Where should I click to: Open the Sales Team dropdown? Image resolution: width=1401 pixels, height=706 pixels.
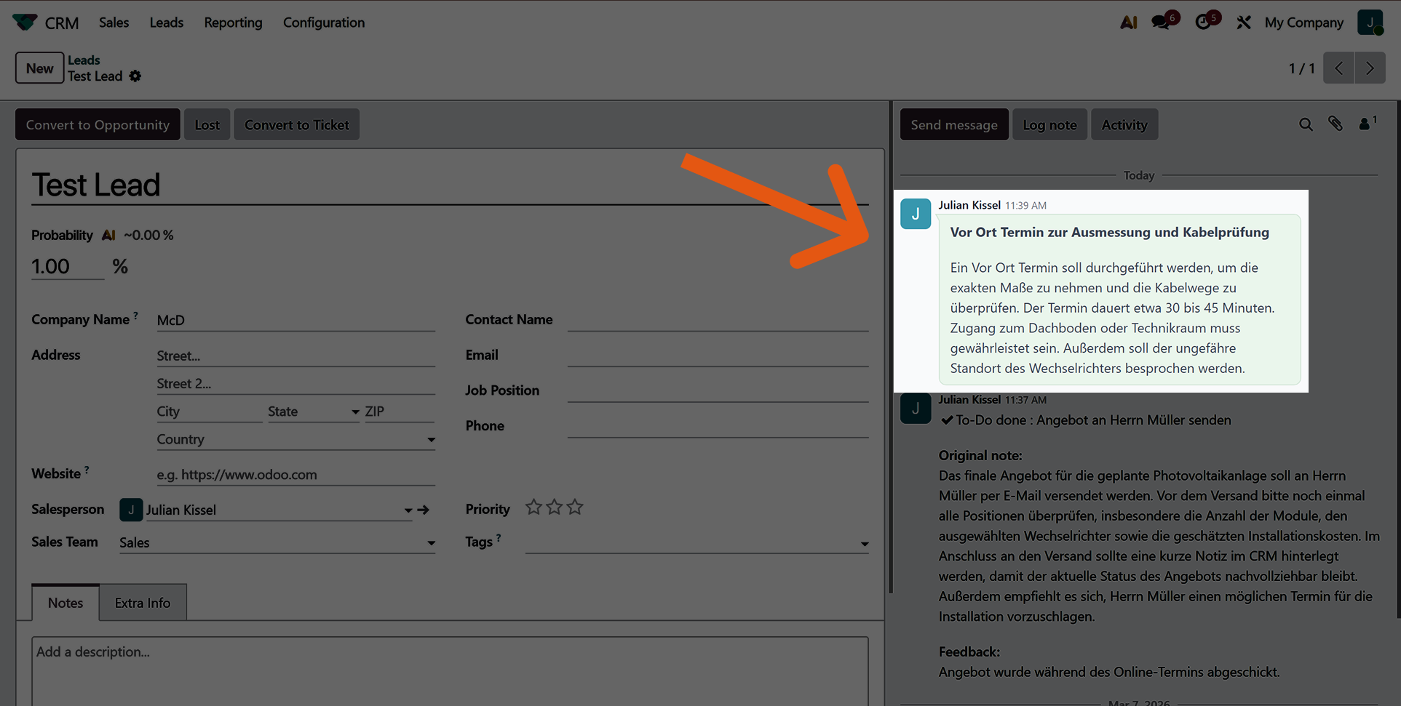pos(431,543)
